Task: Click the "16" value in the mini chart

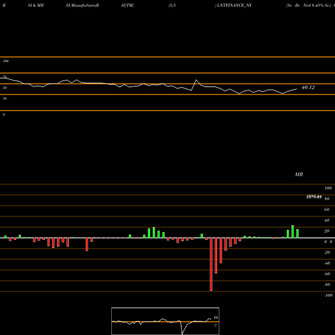Action: [216, 318]
